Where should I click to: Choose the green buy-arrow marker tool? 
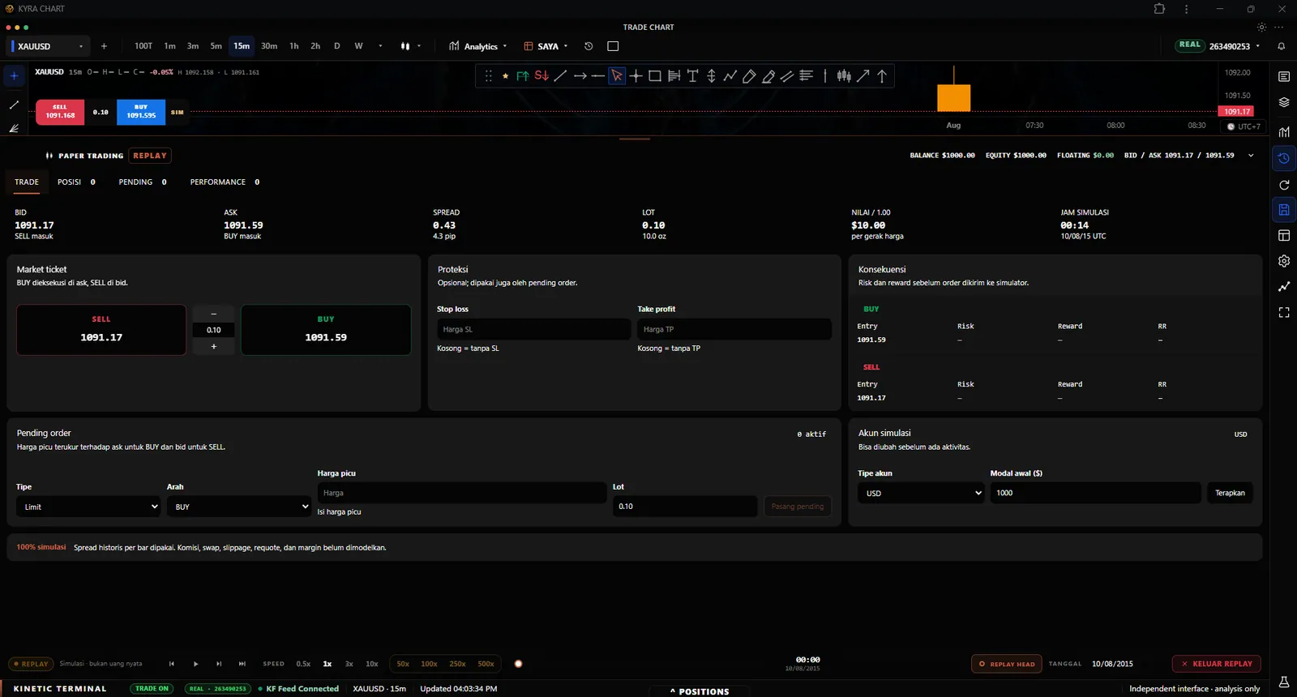point(523,76)
